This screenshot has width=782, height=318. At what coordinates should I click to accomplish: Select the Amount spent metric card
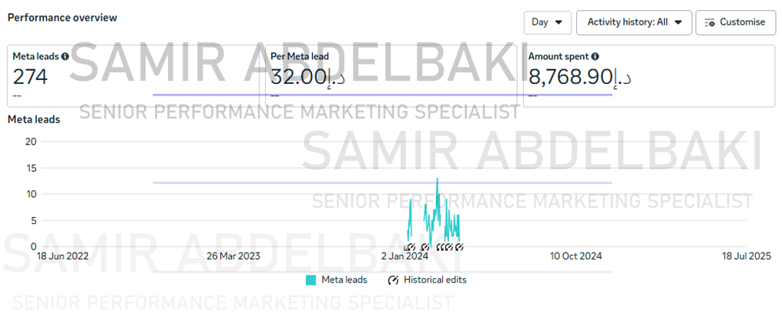(x=649, y=75)
